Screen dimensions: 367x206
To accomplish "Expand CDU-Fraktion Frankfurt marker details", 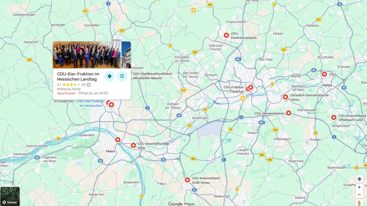I will pyautogui.click(x=250, y=88).
